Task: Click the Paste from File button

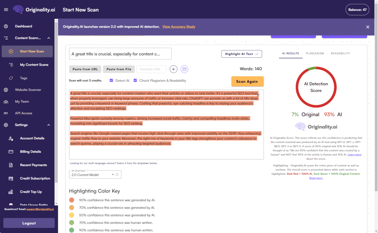Action: tap(119, 69)
